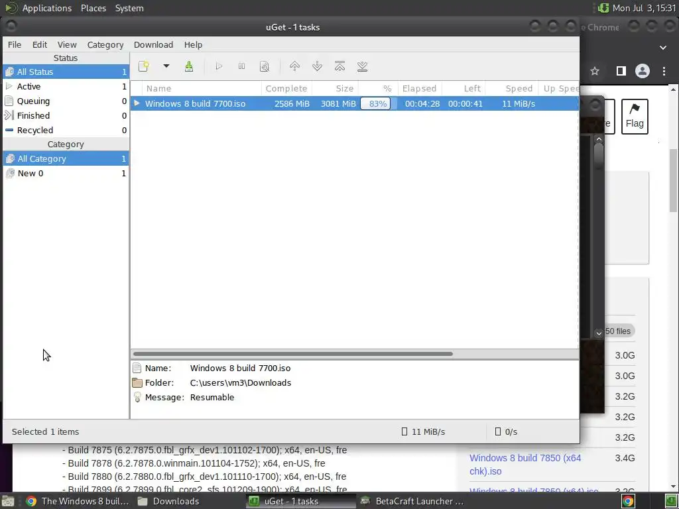Click the Move Down toolbar arrow
This screenshot has width=679, height=509.
pos(317,66)
